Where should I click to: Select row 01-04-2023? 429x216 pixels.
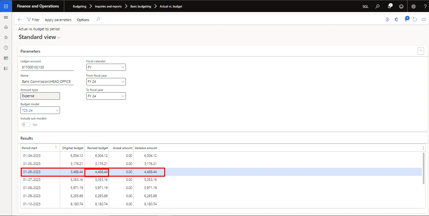pos(221,156)
